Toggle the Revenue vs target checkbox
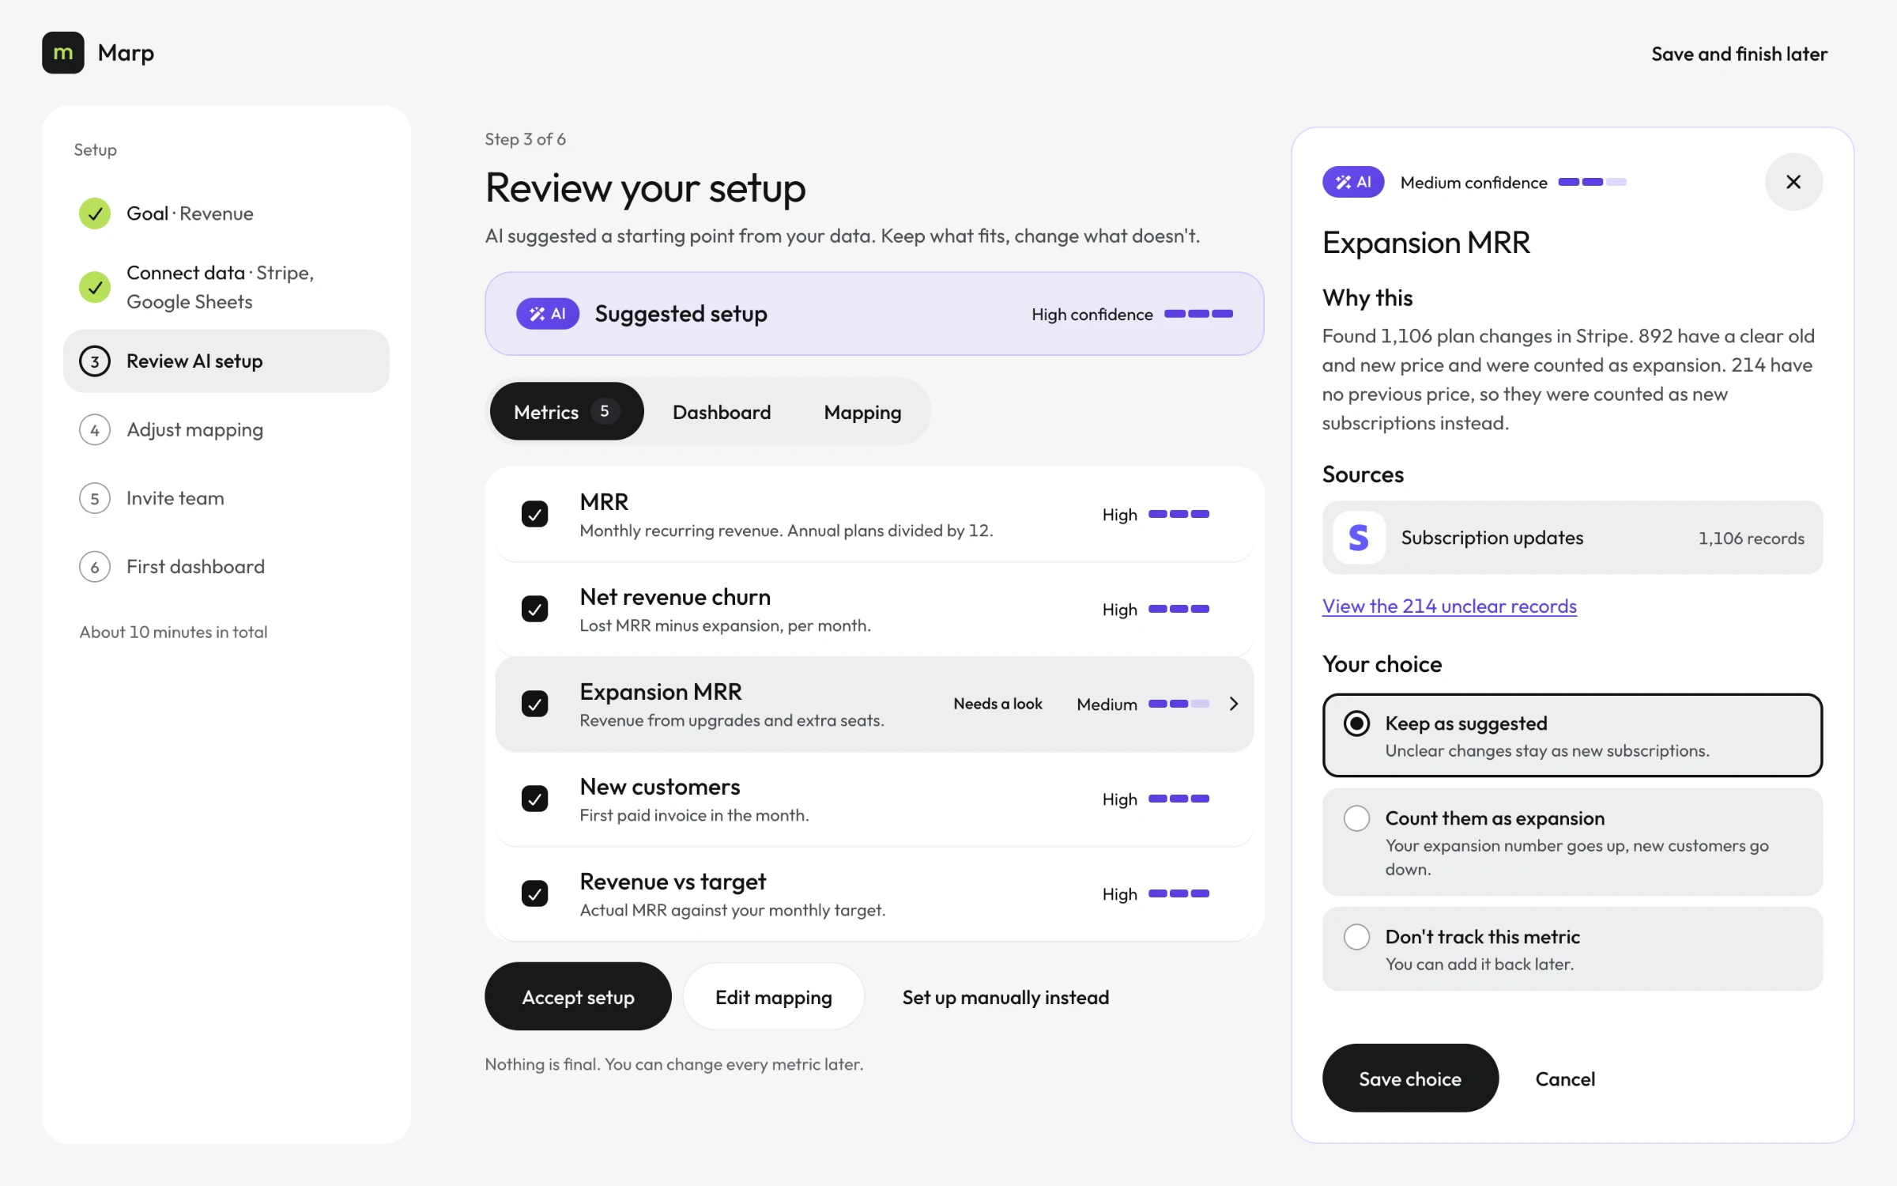The image size is (1897, 1186). click(535, 893)
